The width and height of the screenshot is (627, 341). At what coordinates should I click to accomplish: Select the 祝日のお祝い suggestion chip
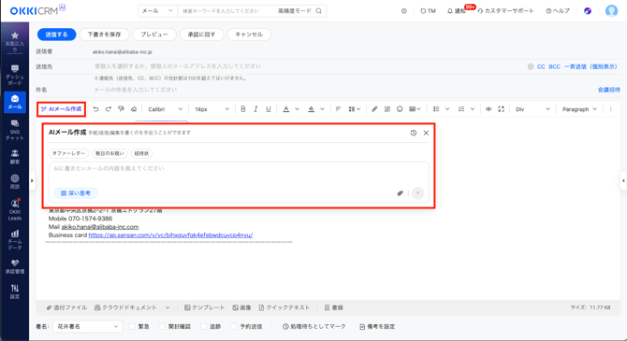(x=109, y=153)
